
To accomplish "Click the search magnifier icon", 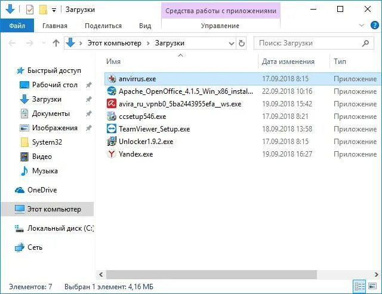I will click(365, 43).
